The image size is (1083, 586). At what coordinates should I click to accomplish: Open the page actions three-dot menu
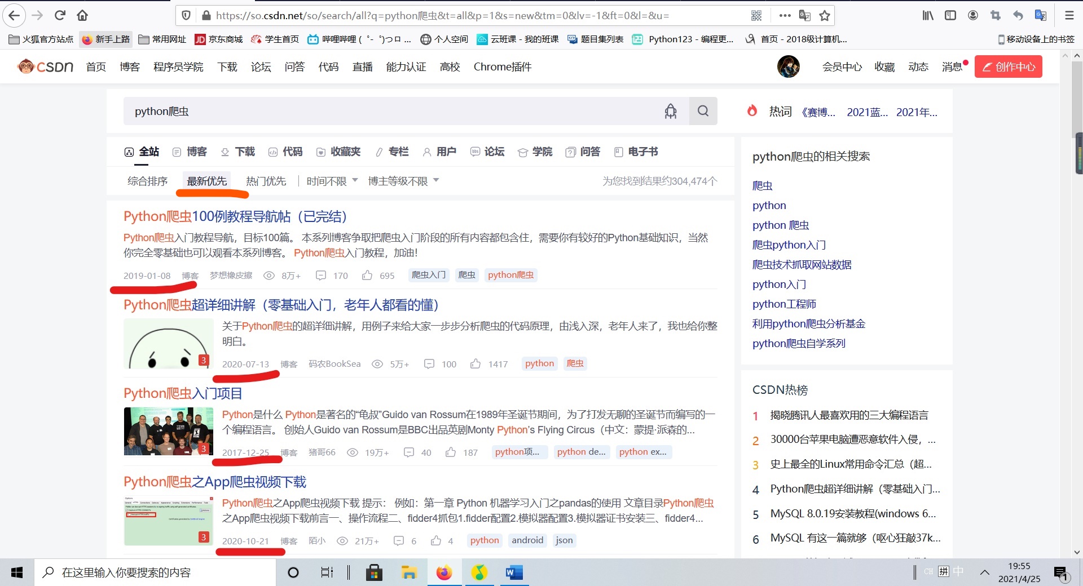[785, 16]
